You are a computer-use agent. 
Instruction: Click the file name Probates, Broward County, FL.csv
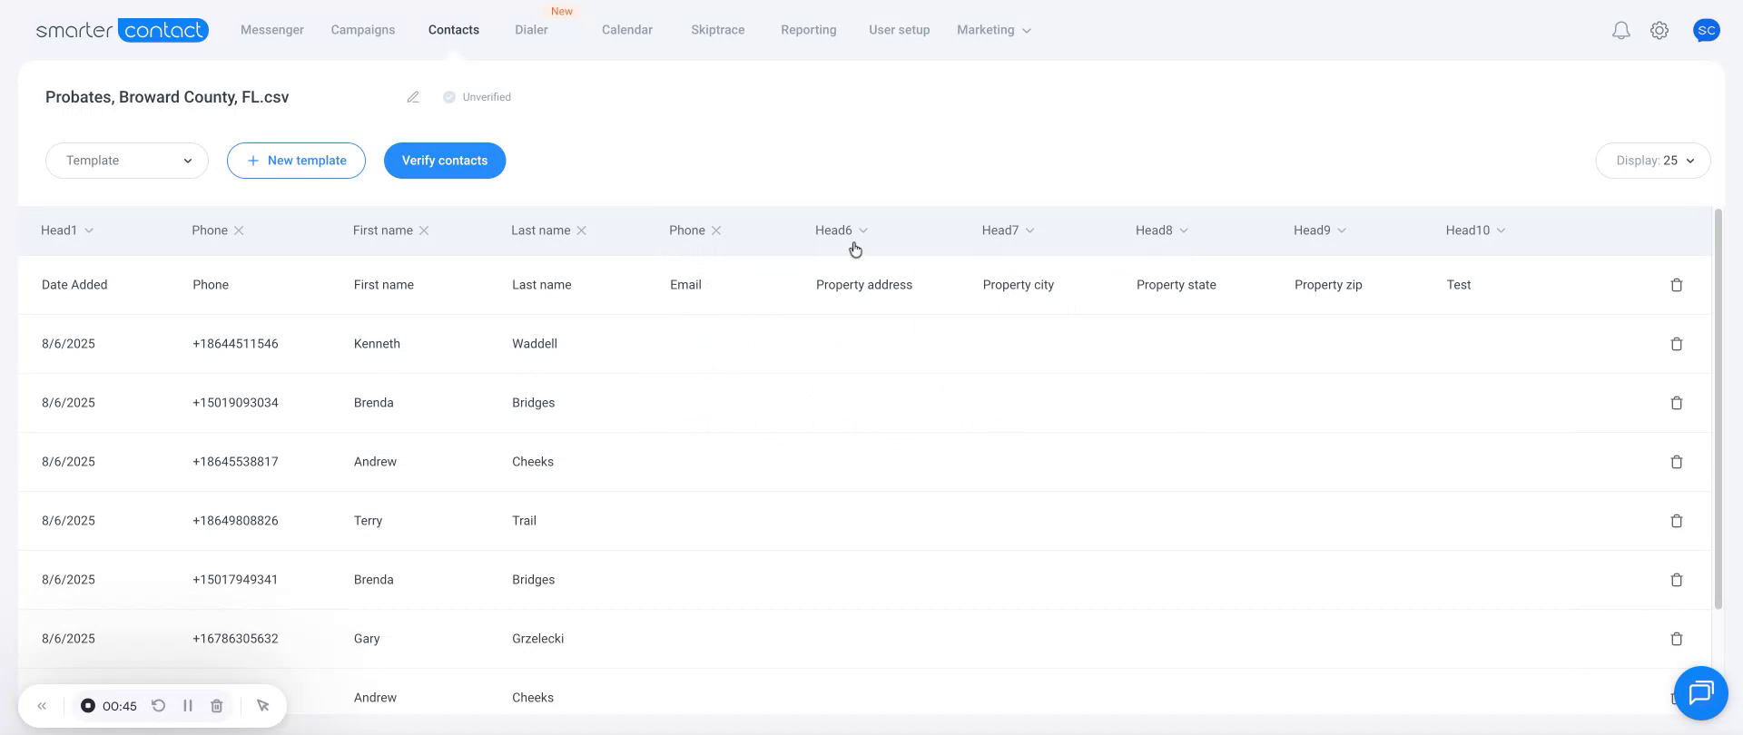[167, 97]
